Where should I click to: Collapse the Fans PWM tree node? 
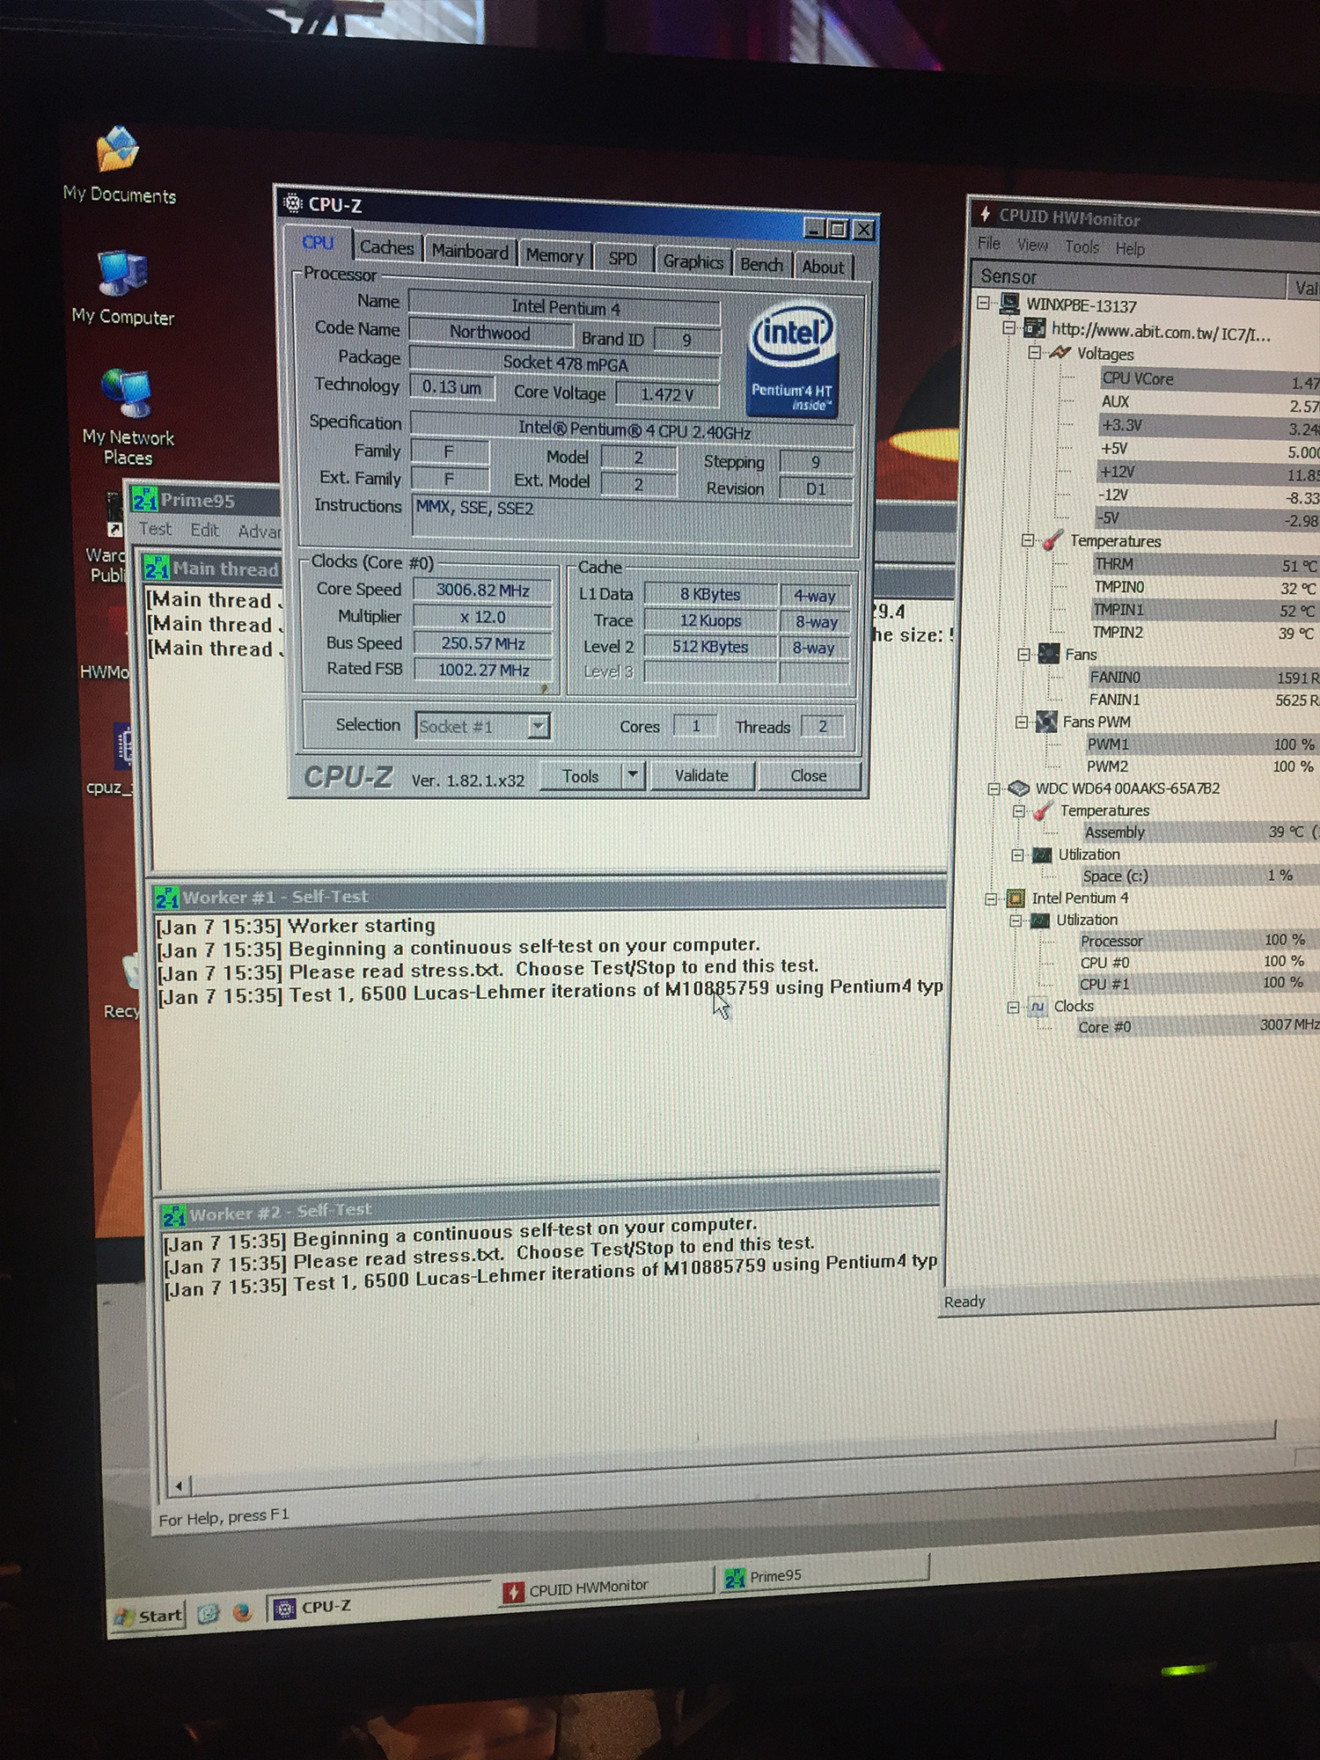point(1021,722)
